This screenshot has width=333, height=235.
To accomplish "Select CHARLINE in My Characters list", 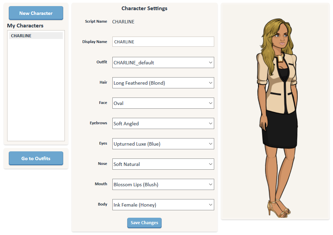I will [36, 36].
